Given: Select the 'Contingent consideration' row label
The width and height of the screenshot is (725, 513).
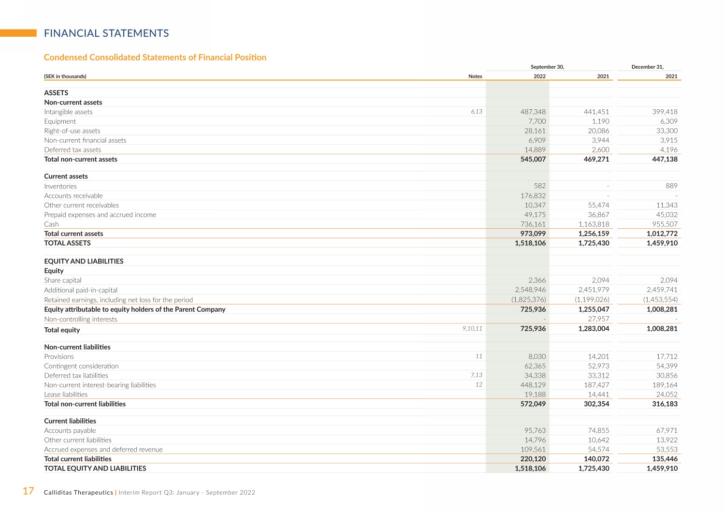Looking at the screenshot, I should tap(81, 366).
